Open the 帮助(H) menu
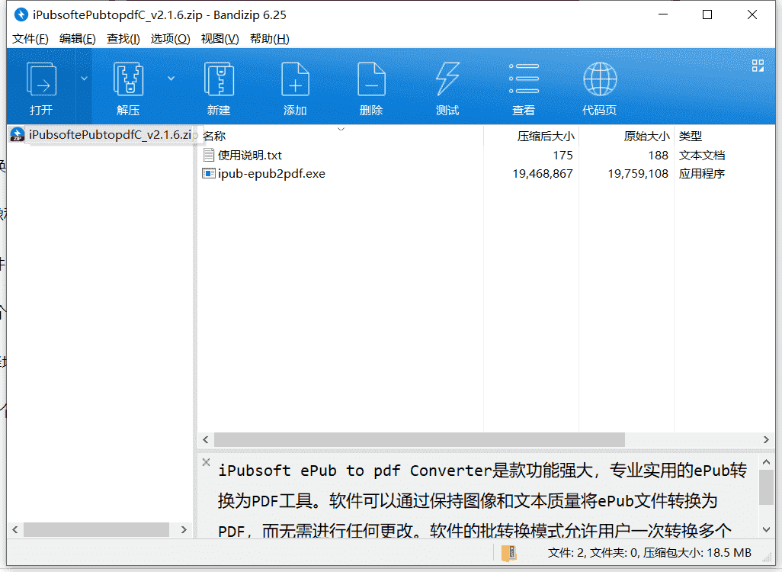 pos(270,39)
